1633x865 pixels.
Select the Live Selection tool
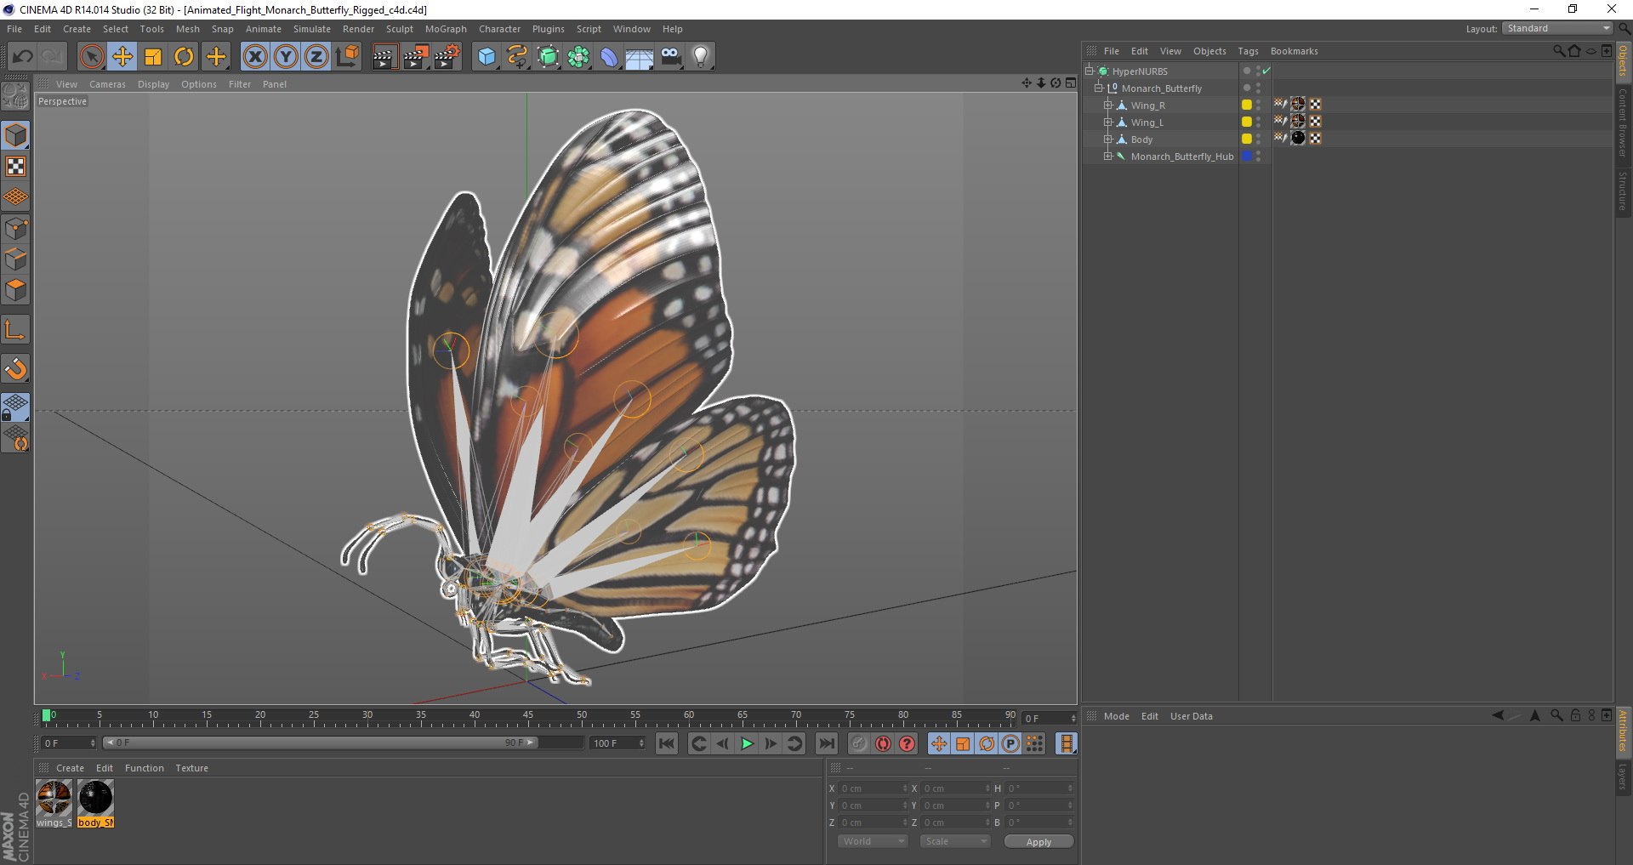coord(92,57)
